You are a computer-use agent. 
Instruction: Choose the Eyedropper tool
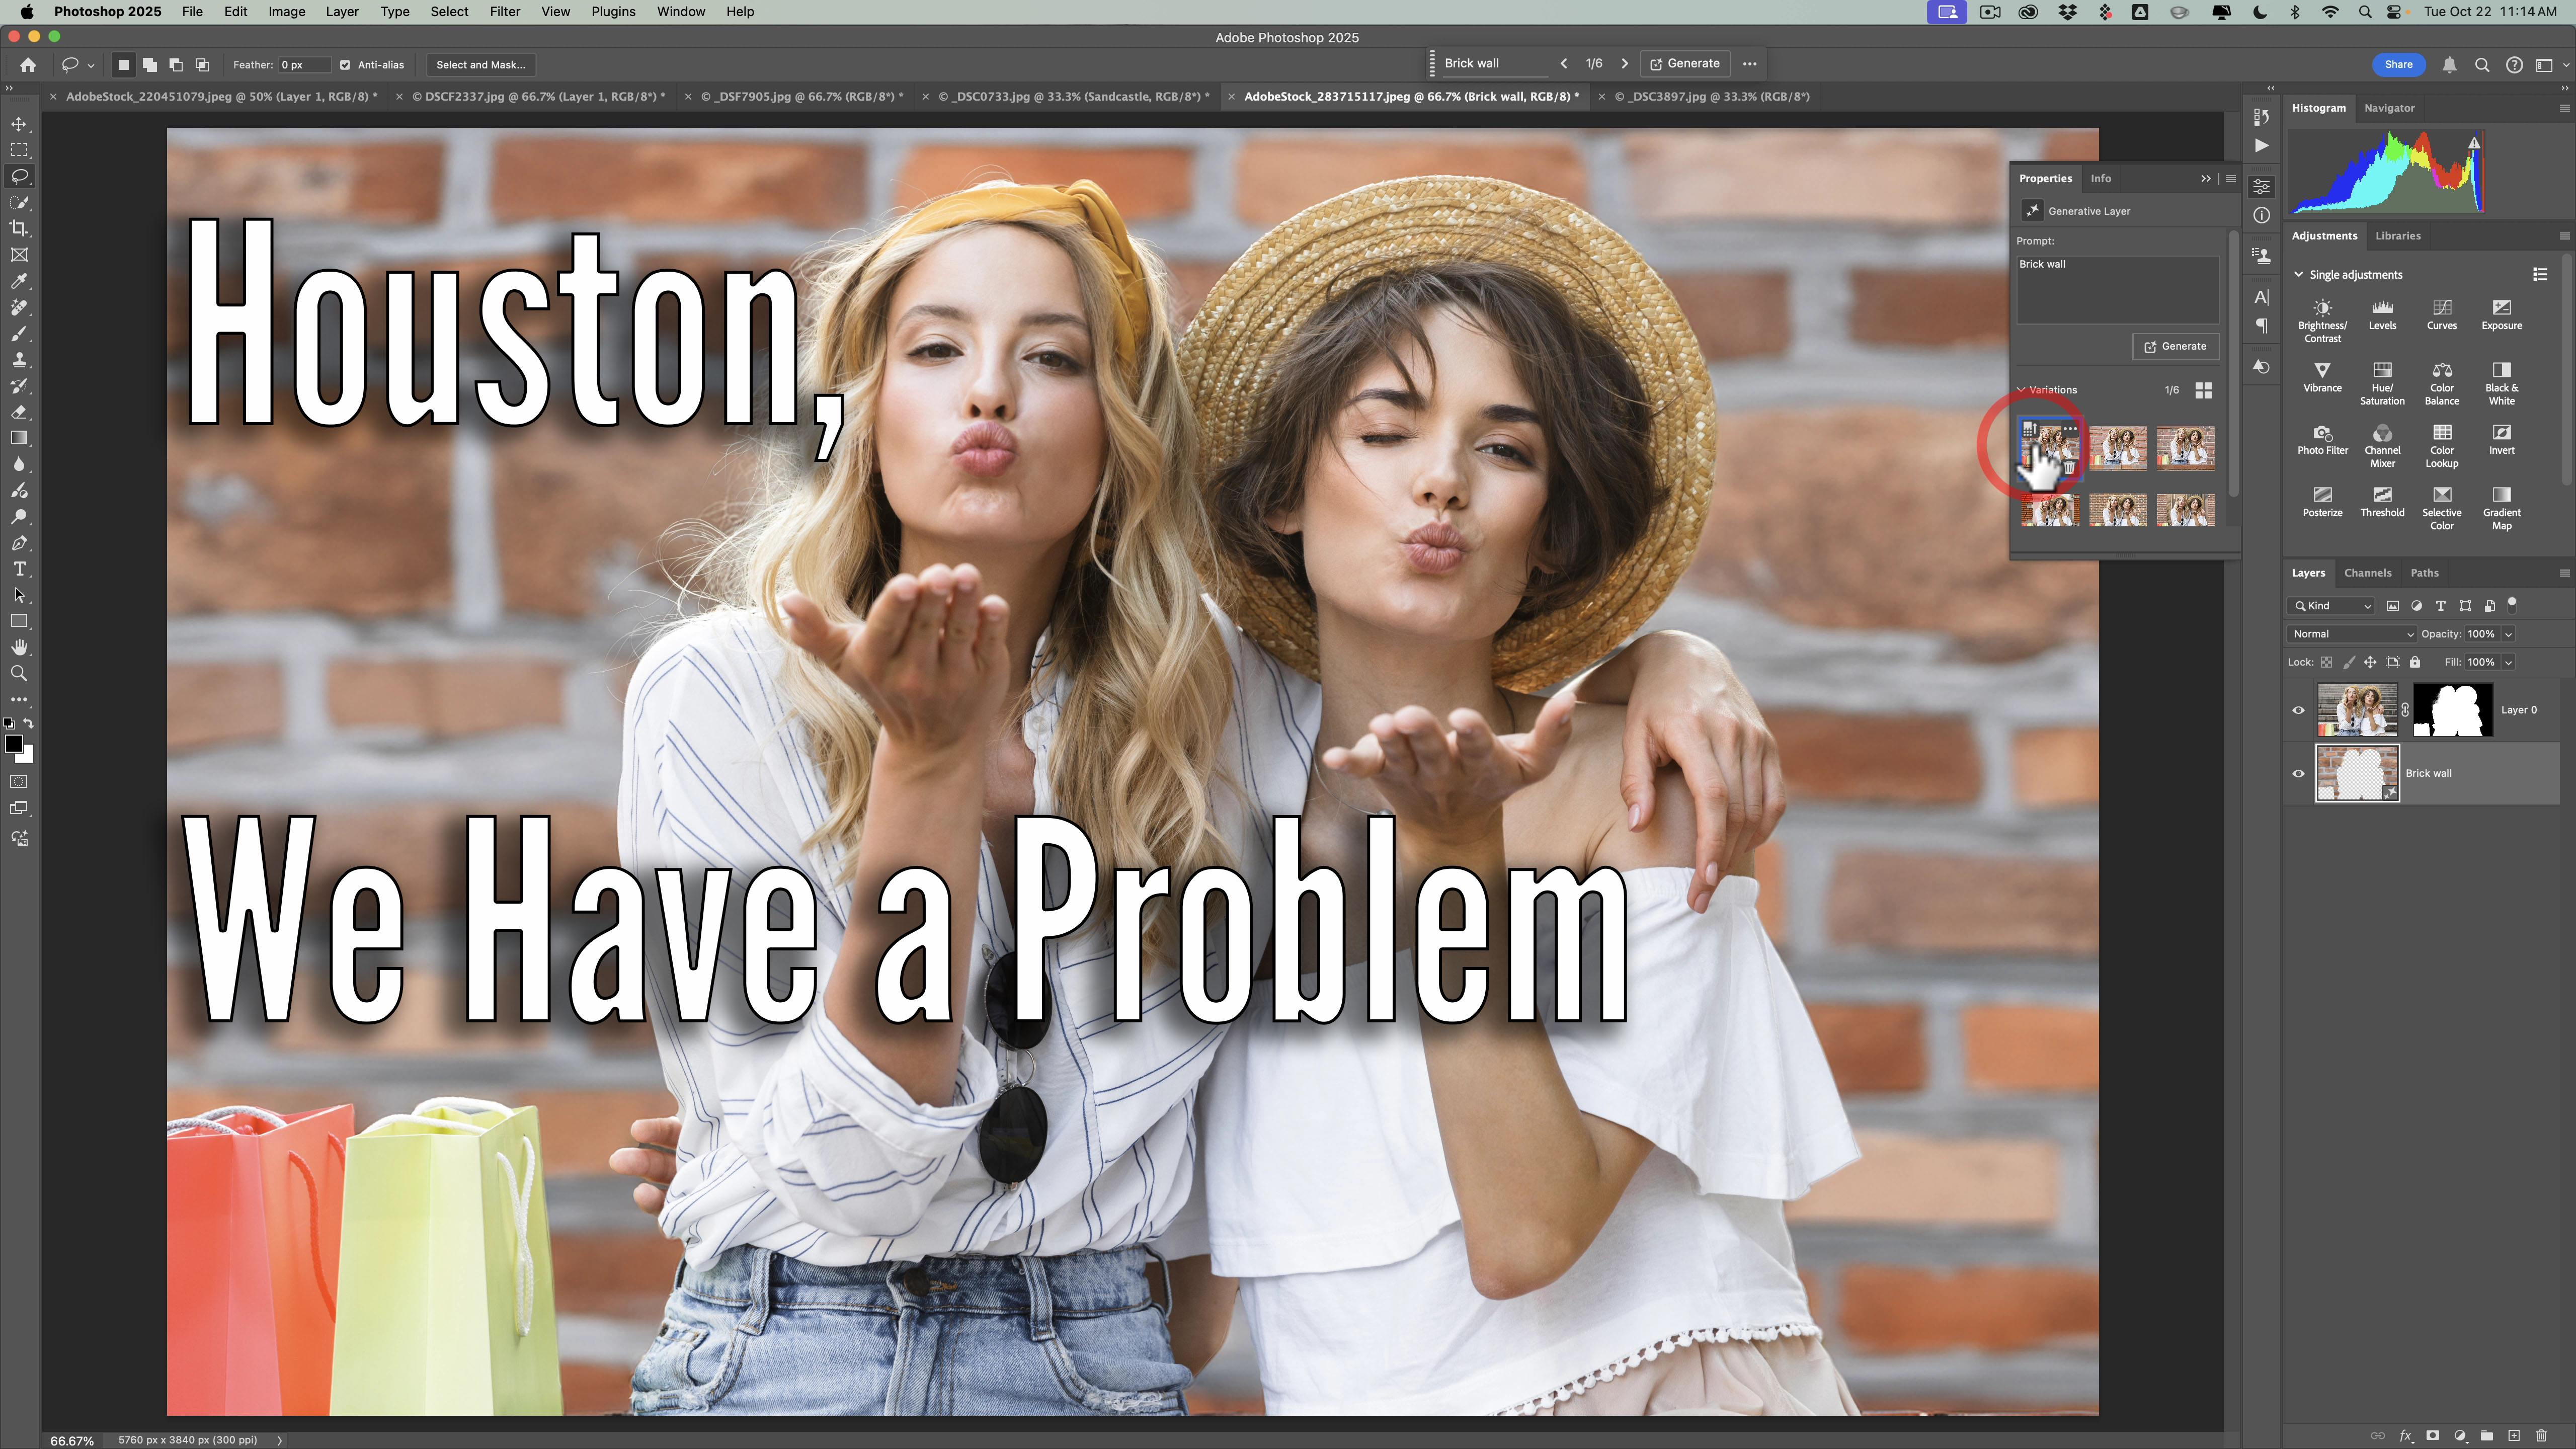19,281
